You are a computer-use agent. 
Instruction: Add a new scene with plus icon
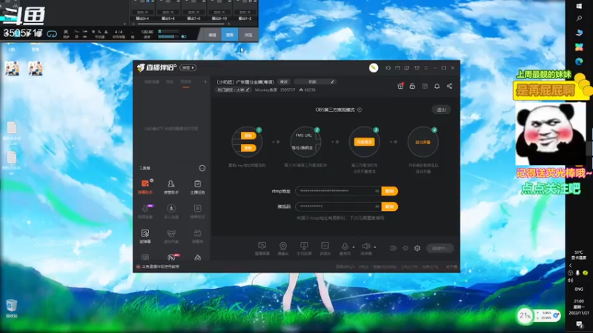pyautogui.click(x=205, y=82)
